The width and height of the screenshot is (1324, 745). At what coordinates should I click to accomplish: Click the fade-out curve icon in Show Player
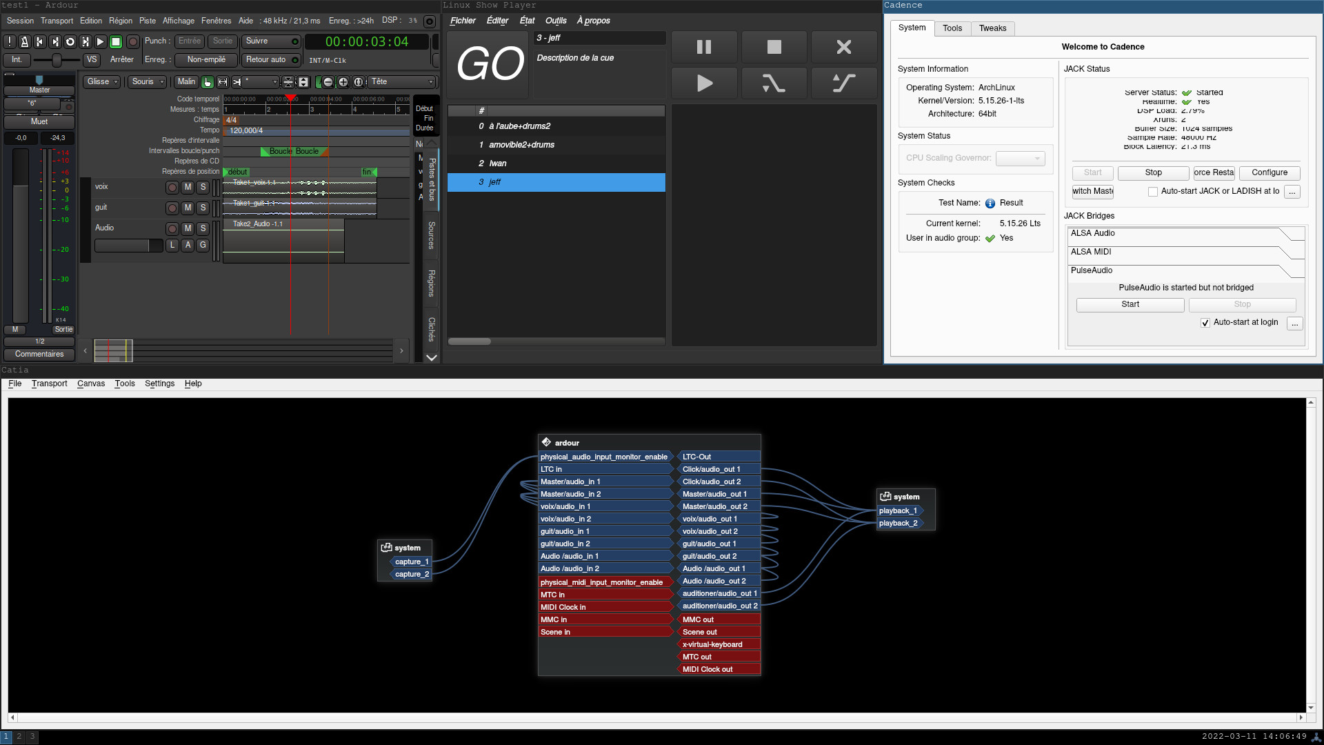773,83
